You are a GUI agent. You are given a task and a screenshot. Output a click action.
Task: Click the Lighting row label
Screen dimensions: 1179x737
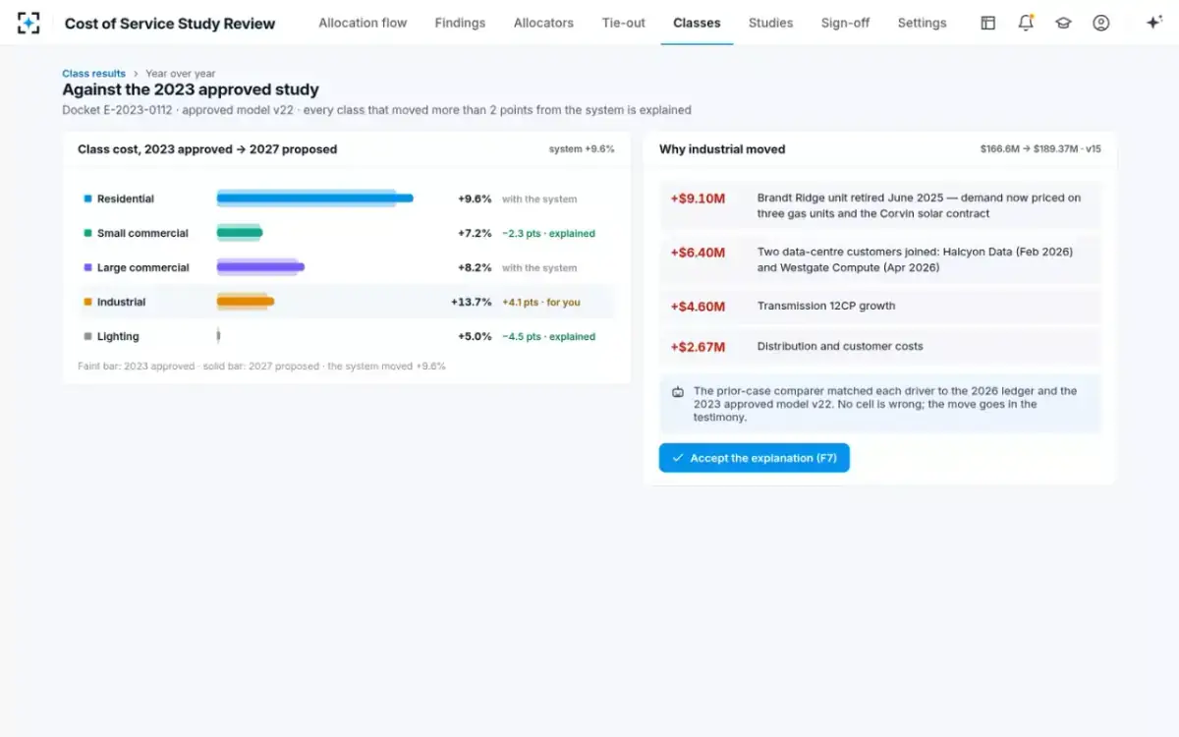pyautogui.click(x=118, y=336)
